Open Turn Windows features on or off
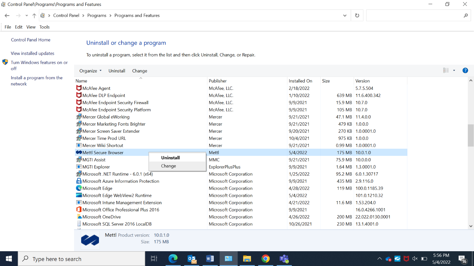 click(39, 65)
